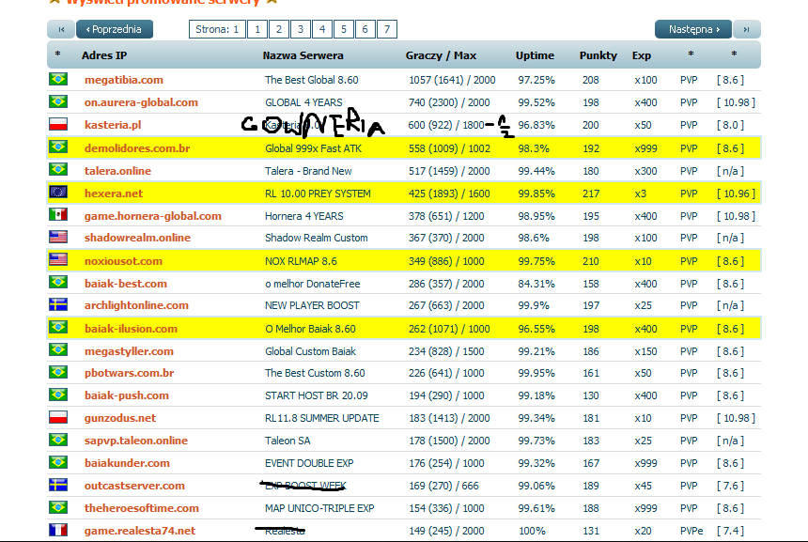Sort by the Uptime column header
The width and height of the screenshot is (808, 542).
(535, 55)
